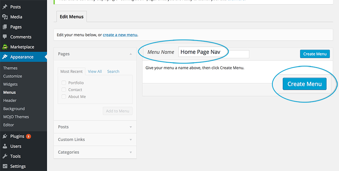
Task: Go to Menus submenu
Action: 9,92
